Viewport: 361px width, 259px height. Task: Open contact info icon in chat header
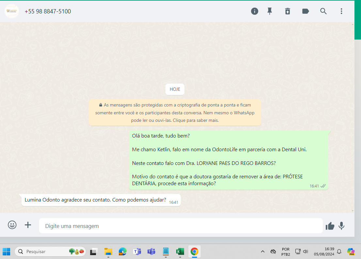(x=254, y=11)
